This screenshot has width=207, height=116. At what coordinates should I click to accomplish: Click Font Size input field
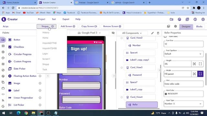(x=183, y=44)
